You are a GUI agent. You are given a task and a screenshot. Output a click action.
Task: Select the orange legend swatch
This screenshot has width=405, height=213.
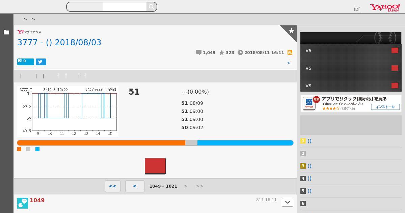pos(19,149)
